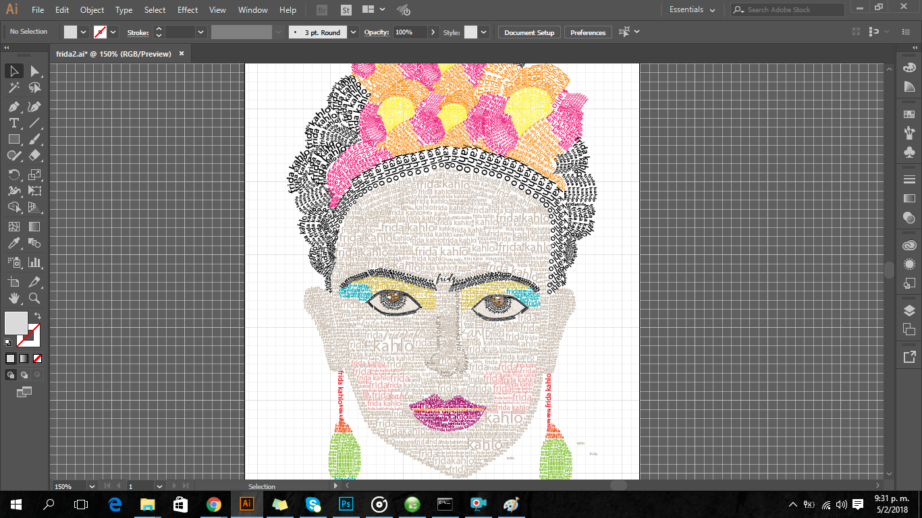Select the Magic Wand tool

tap(13, 88)
